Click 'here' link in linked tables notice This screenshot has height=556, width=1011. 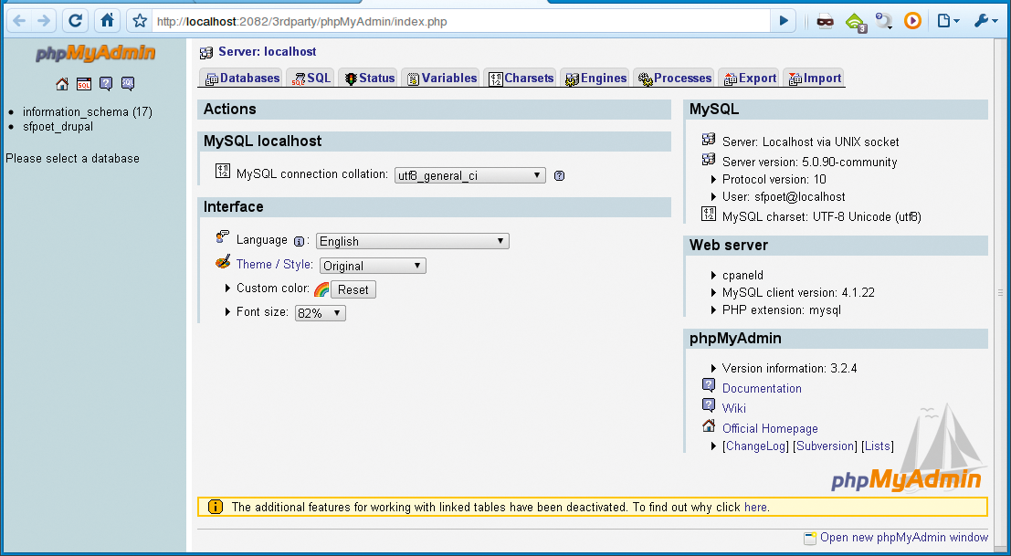pyautogui.click(x=755, y=507)
